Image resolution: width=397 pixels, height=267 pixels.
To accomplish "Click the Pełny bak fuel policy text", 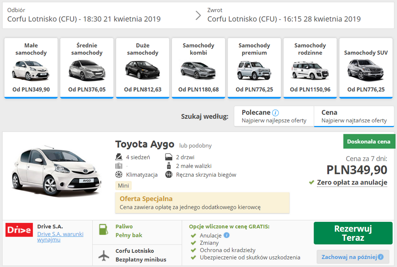I will (x=129, y=235).
